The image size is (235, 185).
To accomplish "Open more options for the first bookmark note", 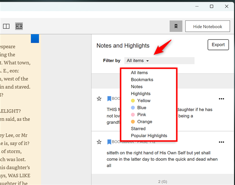I will click(x=222, y=98).
